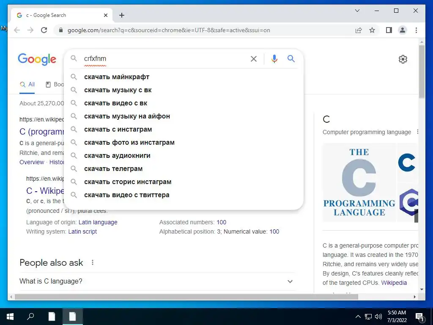Viewport: 433px width, 325px height.
Task: Select suggestion 'скачать видео с твиттера'
Action: click(x=184, y=195)
